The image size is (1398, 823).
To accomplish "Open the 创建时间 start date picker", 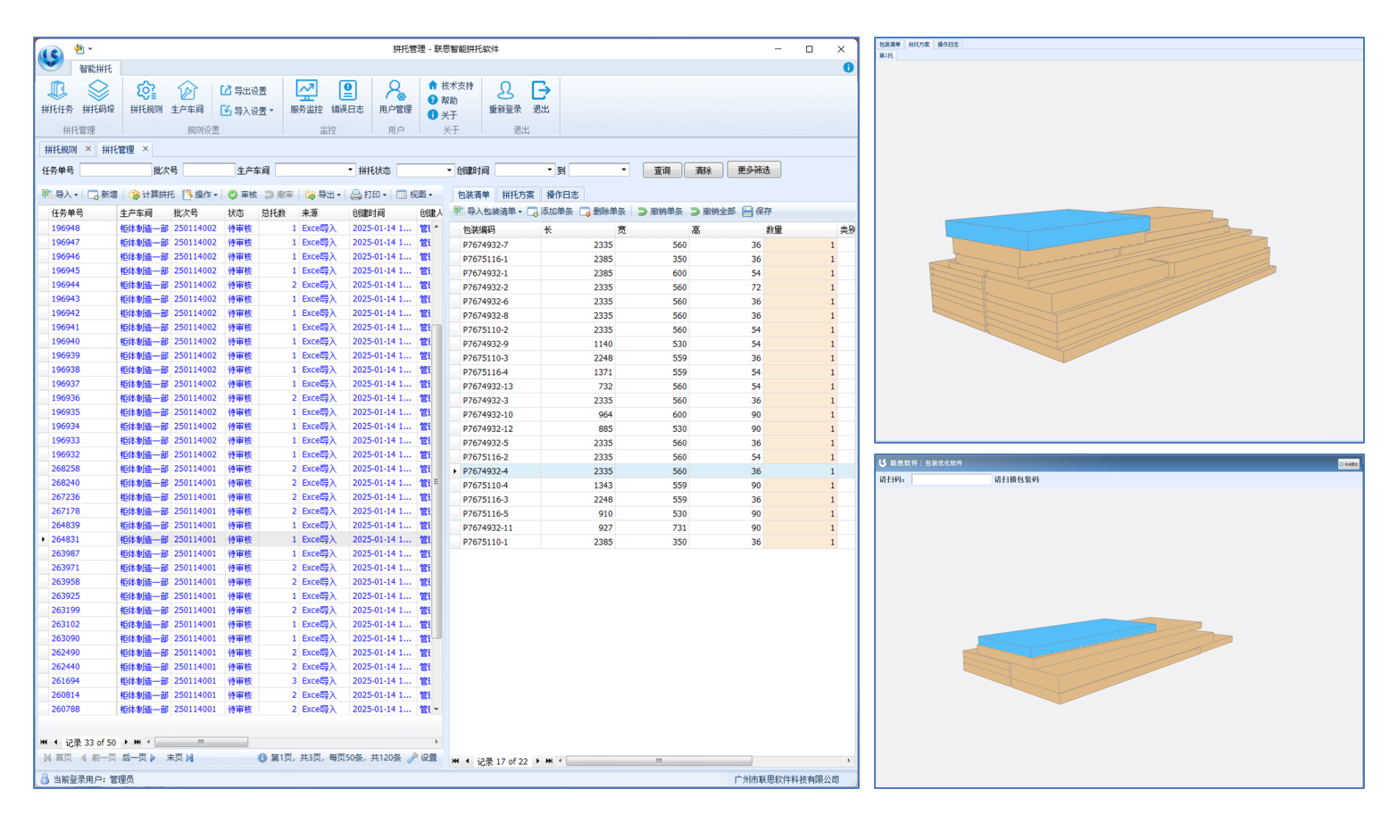I will click(x=548, y=170).
